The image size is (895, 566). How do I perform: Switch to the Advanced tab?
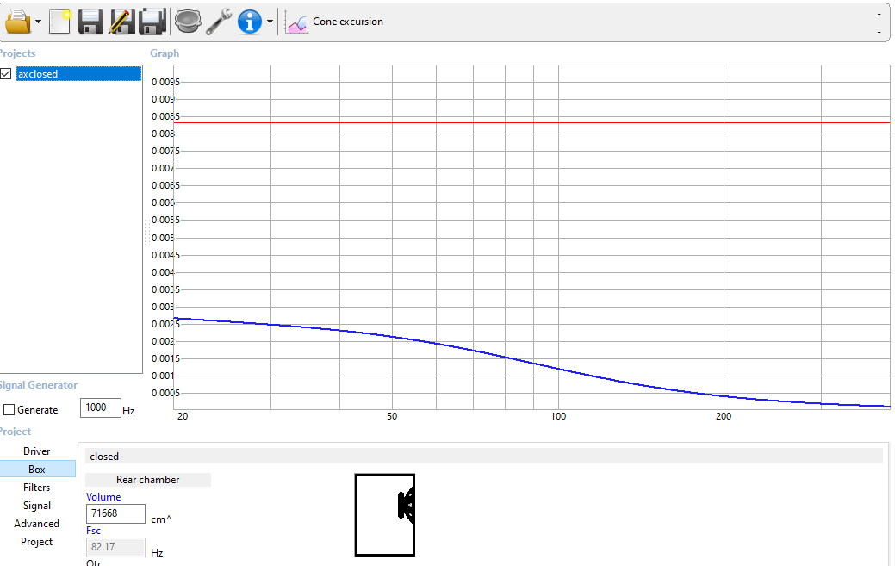pyautogui.click(x=37, y=523)
